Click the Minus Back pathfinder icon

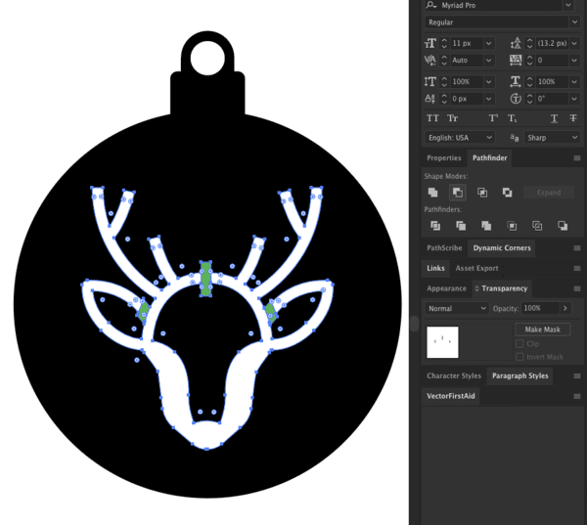coord(563,226)
